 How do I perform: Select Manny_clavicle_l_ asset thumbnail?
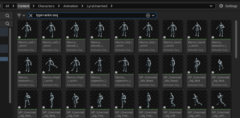click(x=76, y=30)
